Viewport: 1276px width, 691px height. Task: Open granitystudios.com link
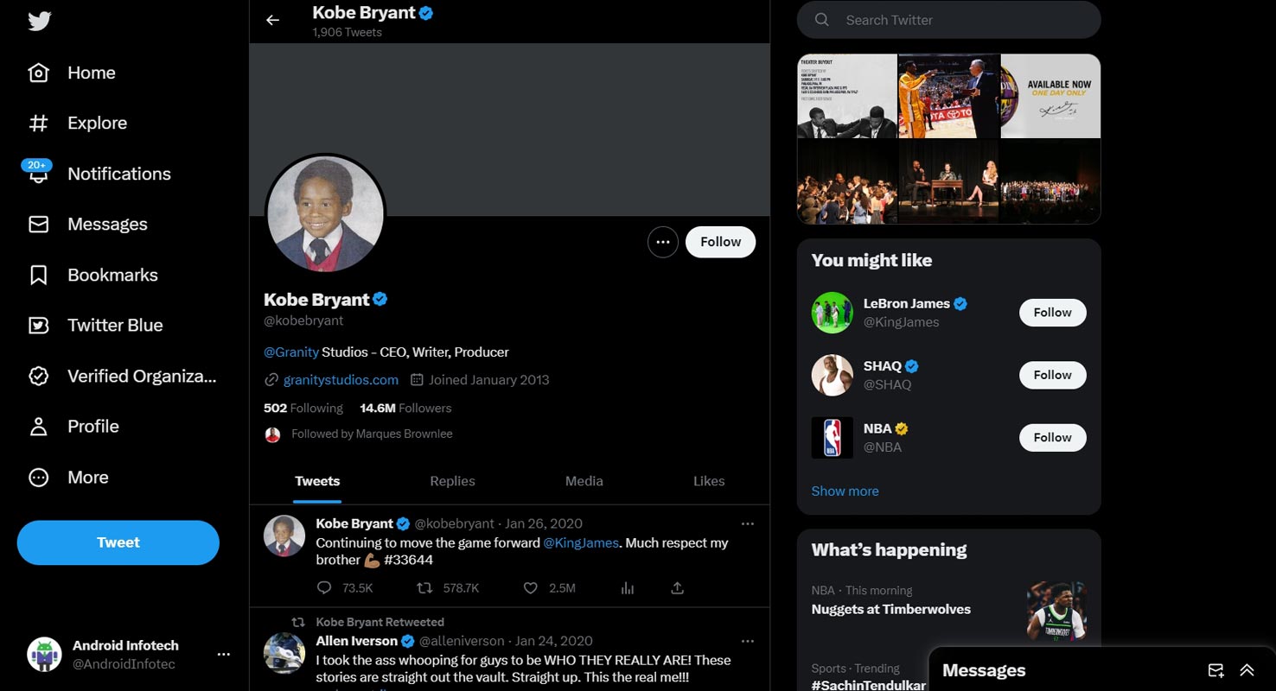click(x=341, y=379)
